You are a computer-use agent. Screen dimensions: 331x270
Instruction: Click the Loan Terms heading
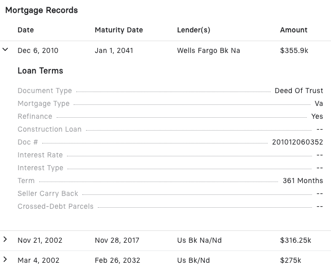pyautogui.click(x=40, y=70)
